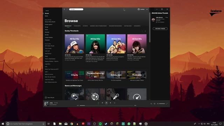Seek within the song progress bar
The width and height of the screenshot is (224, 126).
tap(106, 105)
